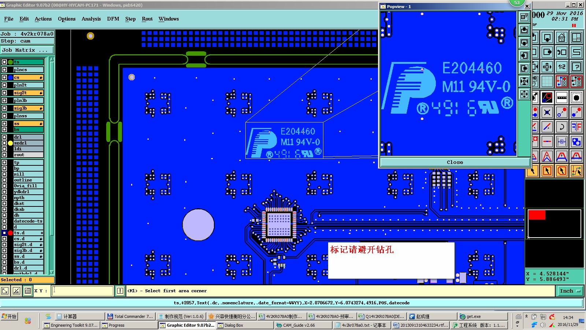
Task: Switch to Total Commander taskbar window
Action: click(131, 316)
